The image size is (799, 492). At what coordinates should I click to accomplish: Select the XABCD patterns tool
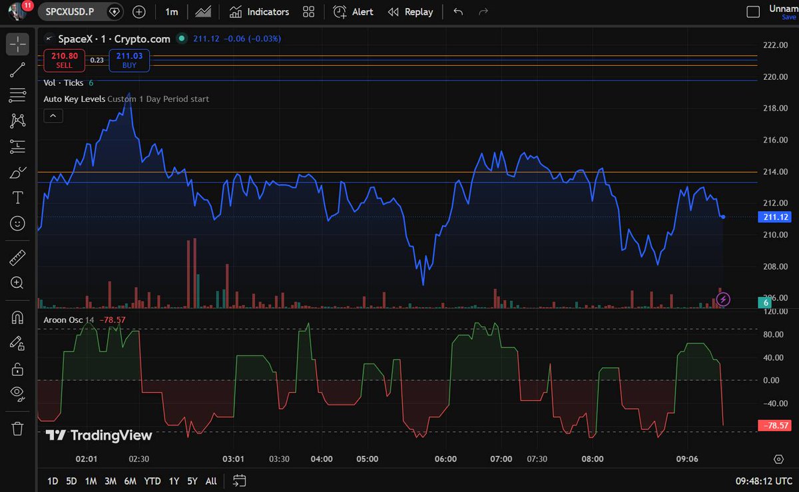(x=17, y=121)
